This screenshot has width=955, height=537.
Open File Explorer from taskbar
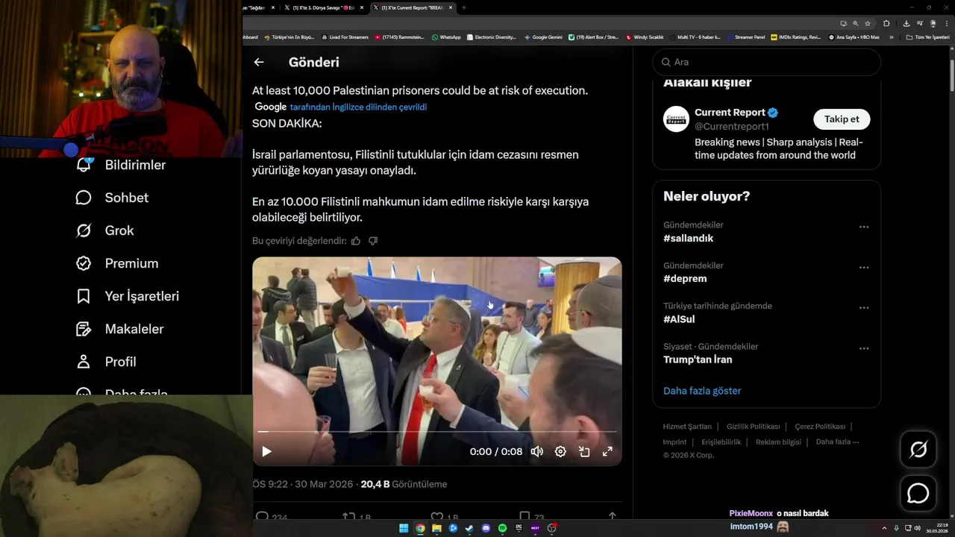click(x=436, y=528)
